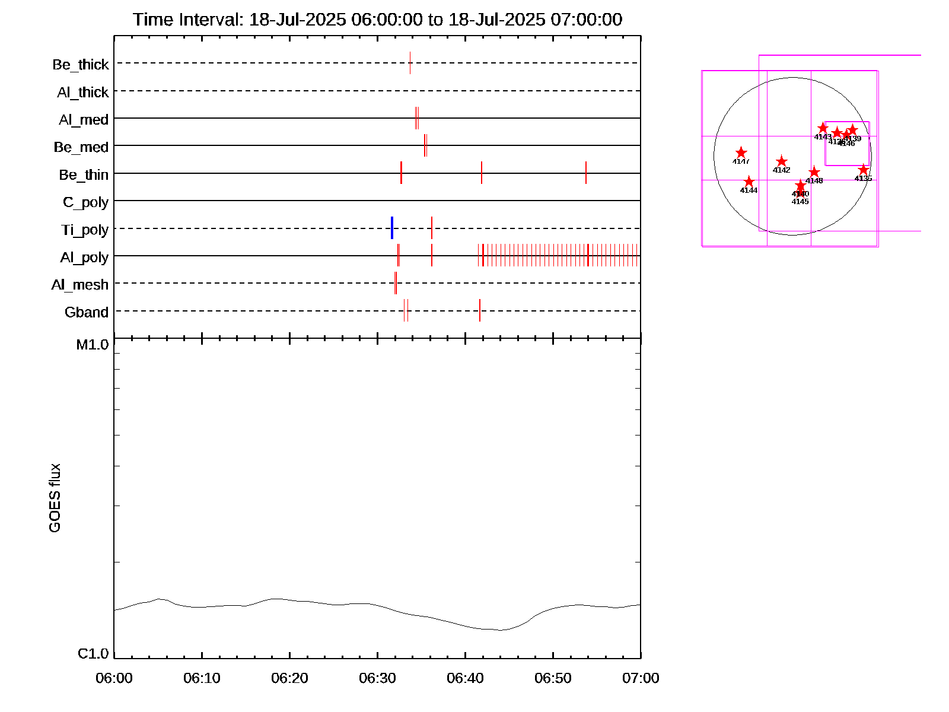Click the blue Ti_poly exposure marker
The height and width of the screenshot is (712, 949).
point(392,228)
